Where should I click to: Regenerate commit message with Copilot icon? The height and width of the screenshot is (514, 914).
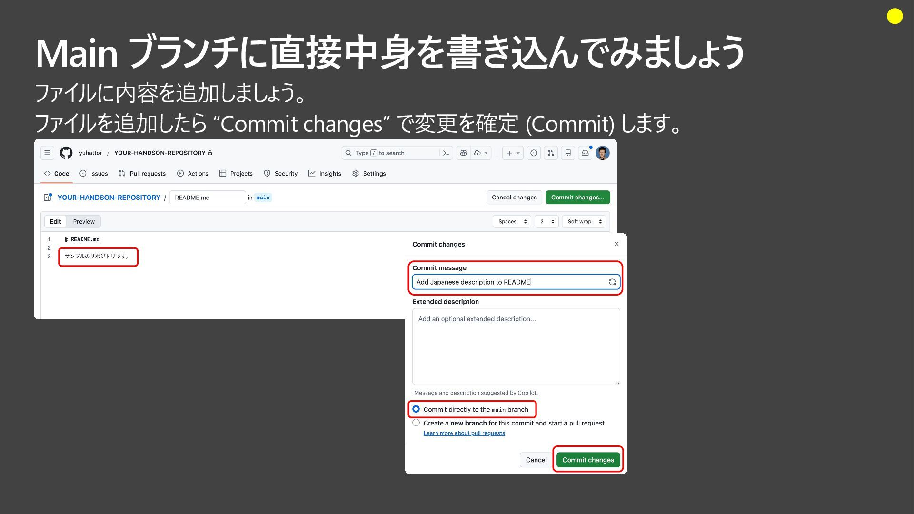click(612, 282)
